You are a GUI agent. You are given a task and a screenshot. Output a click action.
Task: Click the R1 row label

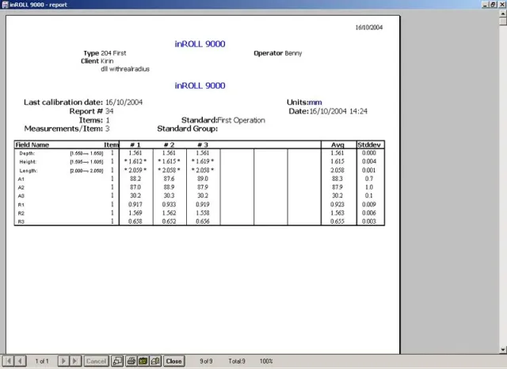coord(21,205)
